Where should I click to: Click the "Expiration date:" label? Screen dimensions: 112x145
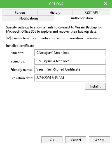(22, 78)
